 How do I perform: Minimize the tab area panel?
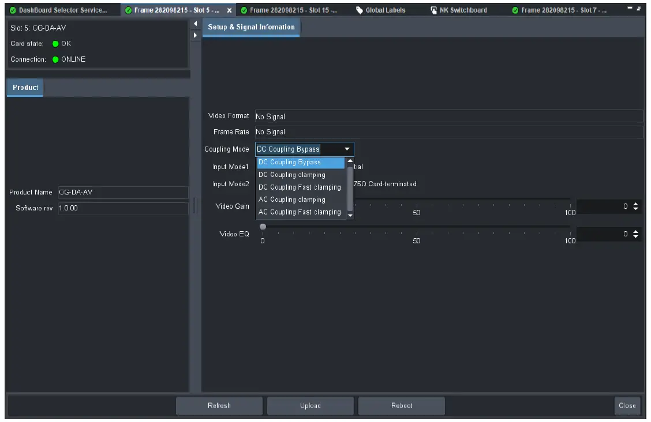[x=630, y=8]
